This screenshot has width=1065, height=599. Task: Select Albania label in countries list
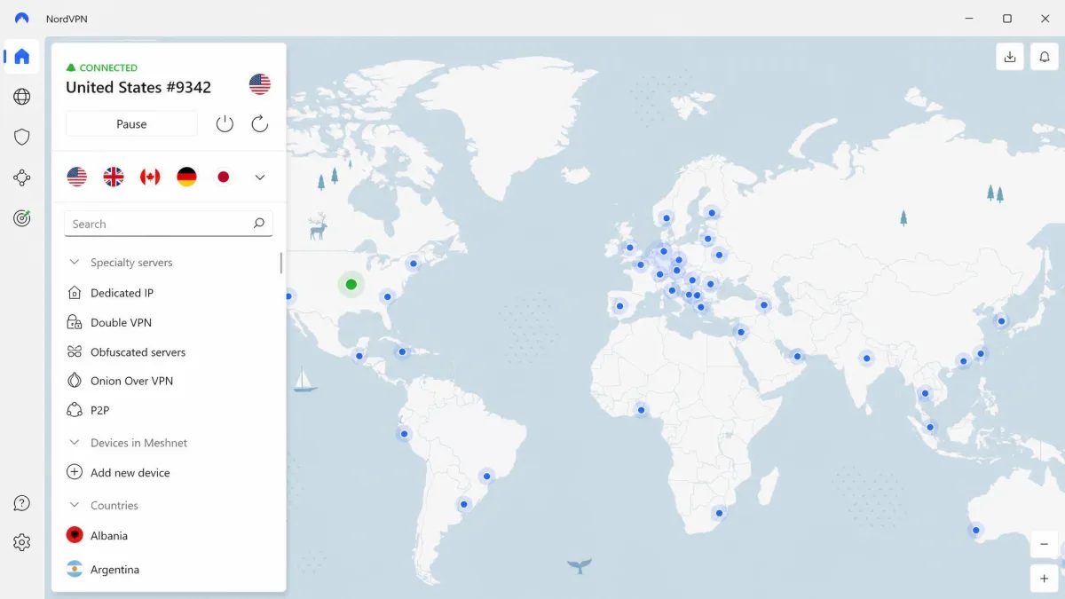(109, 536)
